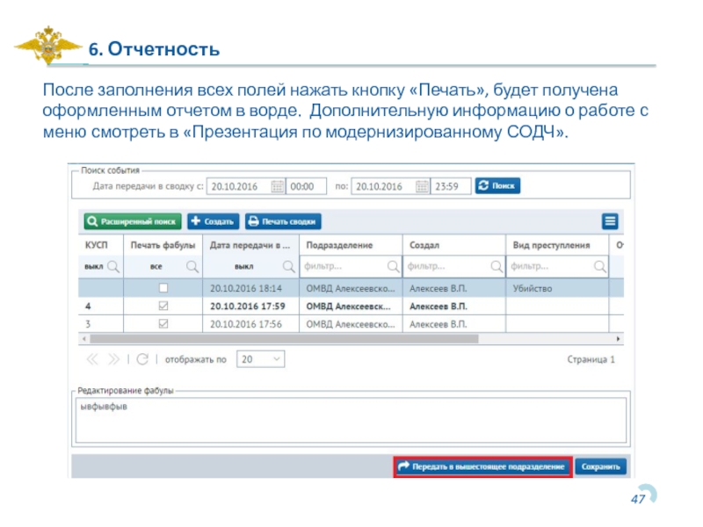
Task: Click the Сохранить button
Action: pyautogui.click(x=600, y=466)
